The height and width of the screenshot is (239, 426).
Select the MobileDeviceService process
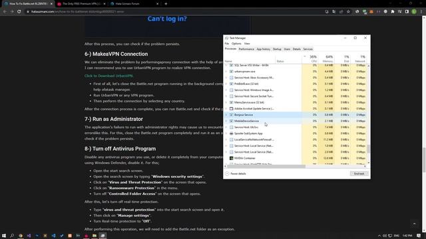(296, 121)
